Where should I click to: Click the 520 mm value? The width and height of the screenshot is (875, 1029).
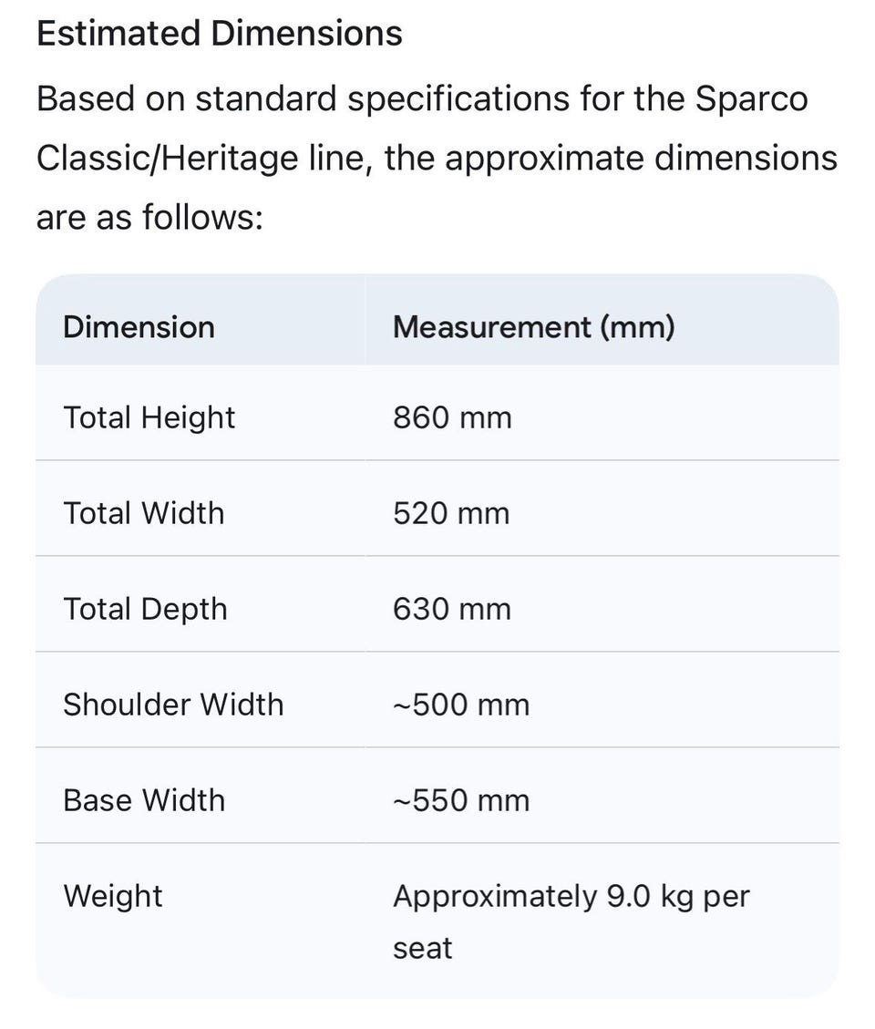click(x=451, y=513)
